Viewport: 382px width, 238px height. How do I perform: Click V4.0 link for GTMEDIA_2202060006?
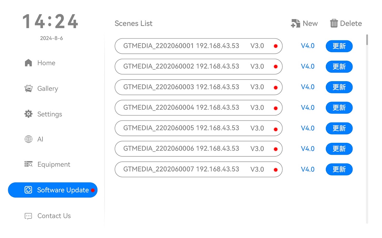(308, 148)
